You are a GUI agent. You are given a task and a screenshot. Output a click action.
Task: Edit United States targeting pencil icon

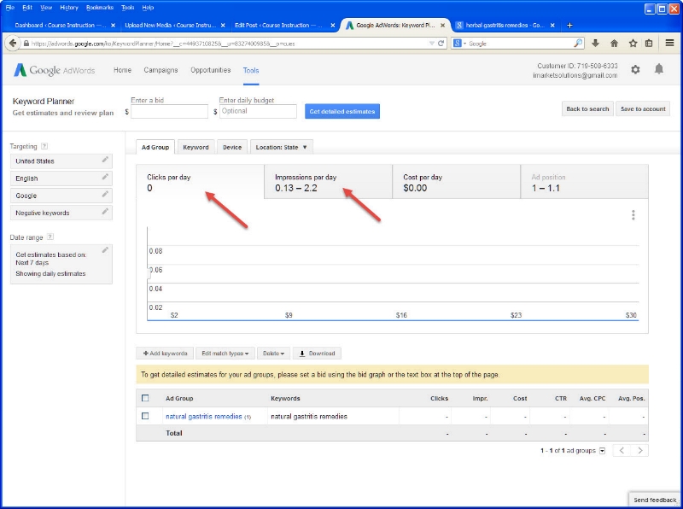(105, 160)
